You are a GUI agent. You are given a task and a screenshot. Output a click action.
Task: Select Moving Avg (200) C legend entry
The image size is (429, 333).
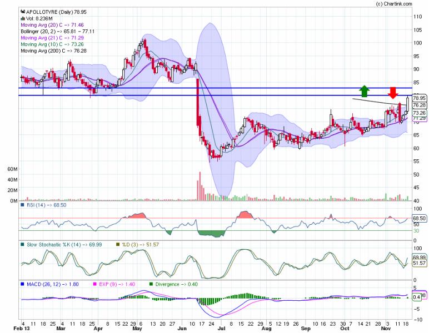coord(53,51)
